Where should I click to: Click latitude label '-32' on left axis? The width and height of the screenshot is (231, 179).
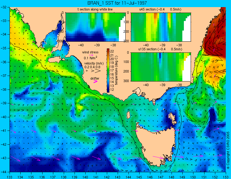point(3,7)
